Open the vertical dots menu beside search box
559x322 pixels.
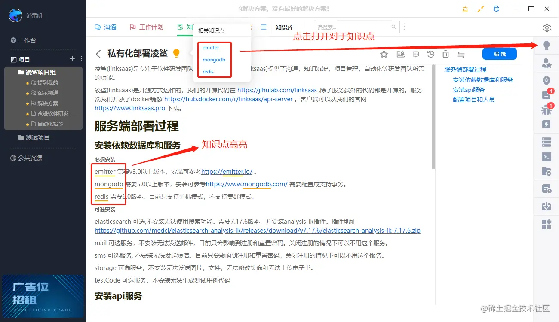tap(404, 27)
